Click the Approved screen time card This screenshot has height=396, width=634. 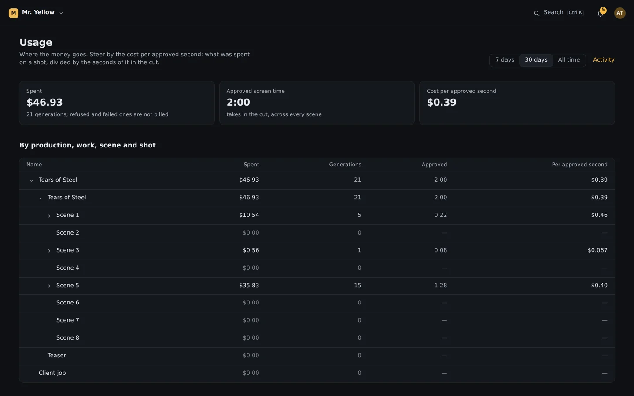coord(317,103)
